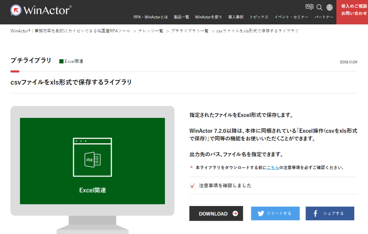The image size is (368, 234).
Task: Select WinActorを使う in the navigation
Action: [208, 17]
